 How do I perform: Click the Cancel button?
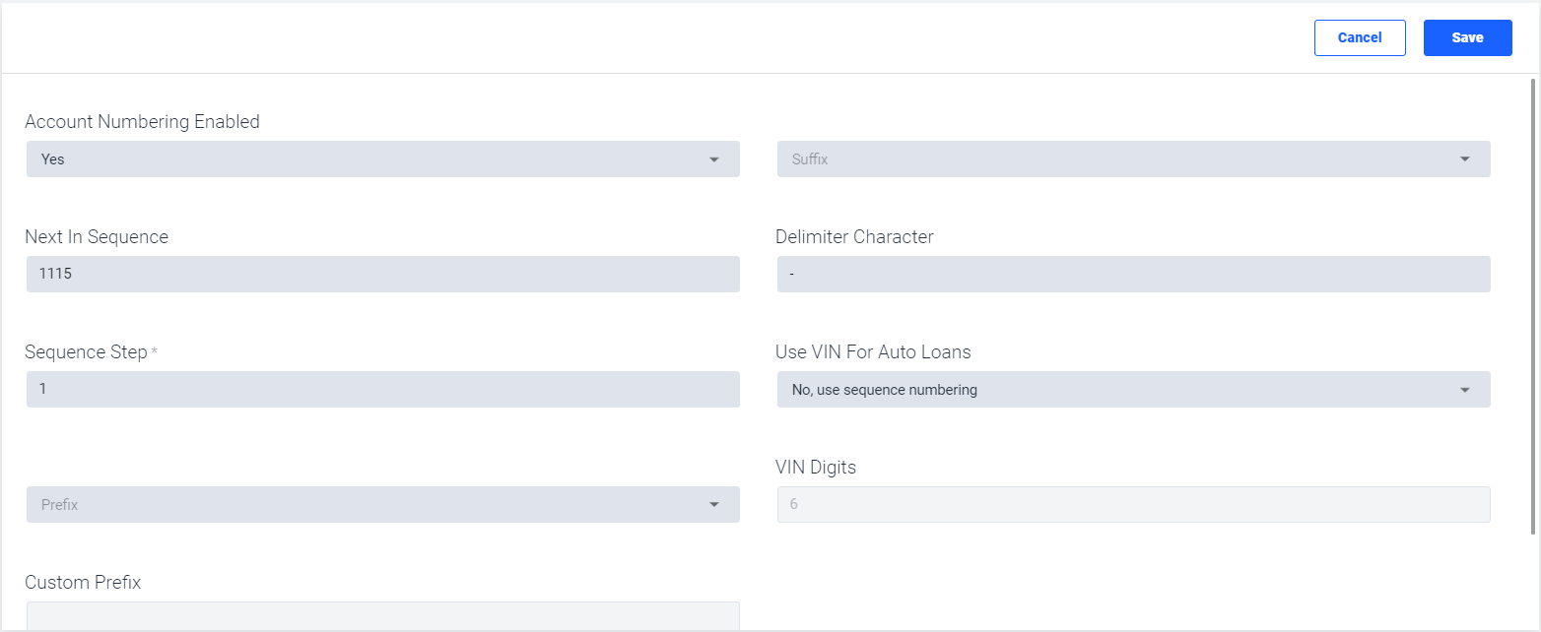1360,37
